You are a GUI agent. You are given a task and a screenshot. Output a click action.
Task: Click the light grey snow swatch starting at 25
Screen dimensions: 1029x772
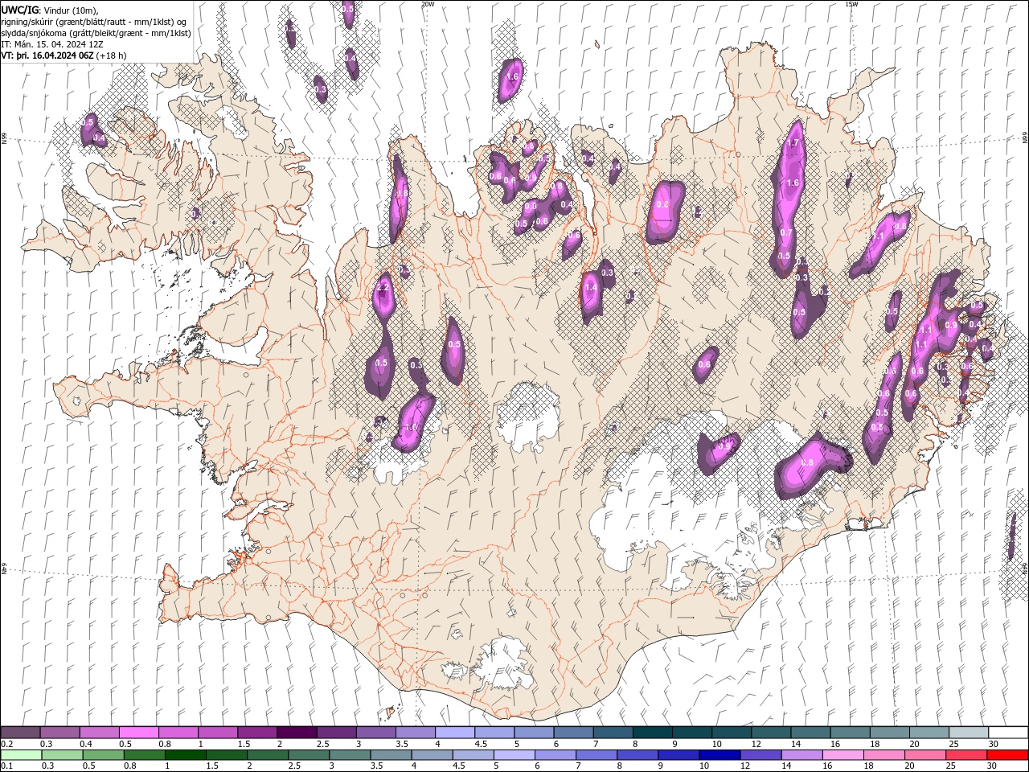[x=969, y=732]
